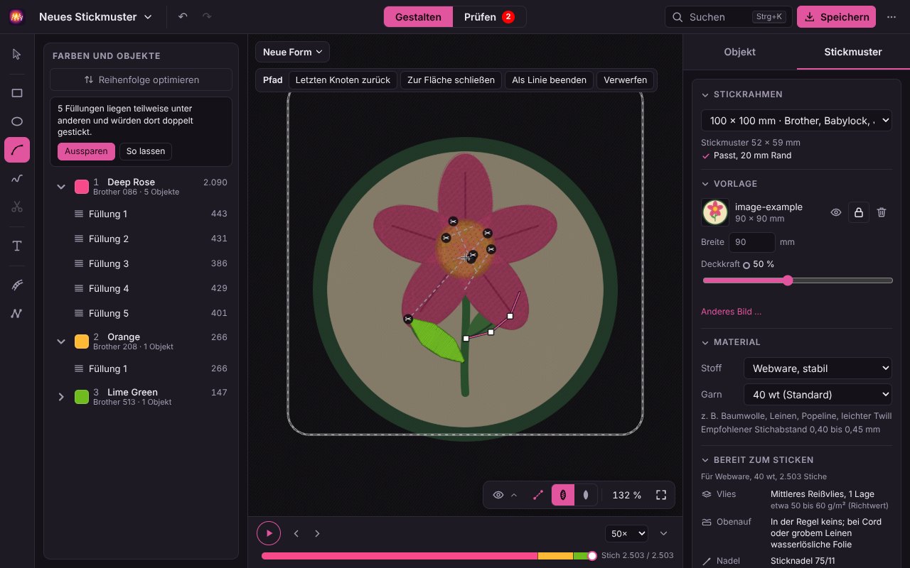Adjust the Deckkraft opacity slider
Viewport: 910px width, 568px height.
(x=797, y=280)
